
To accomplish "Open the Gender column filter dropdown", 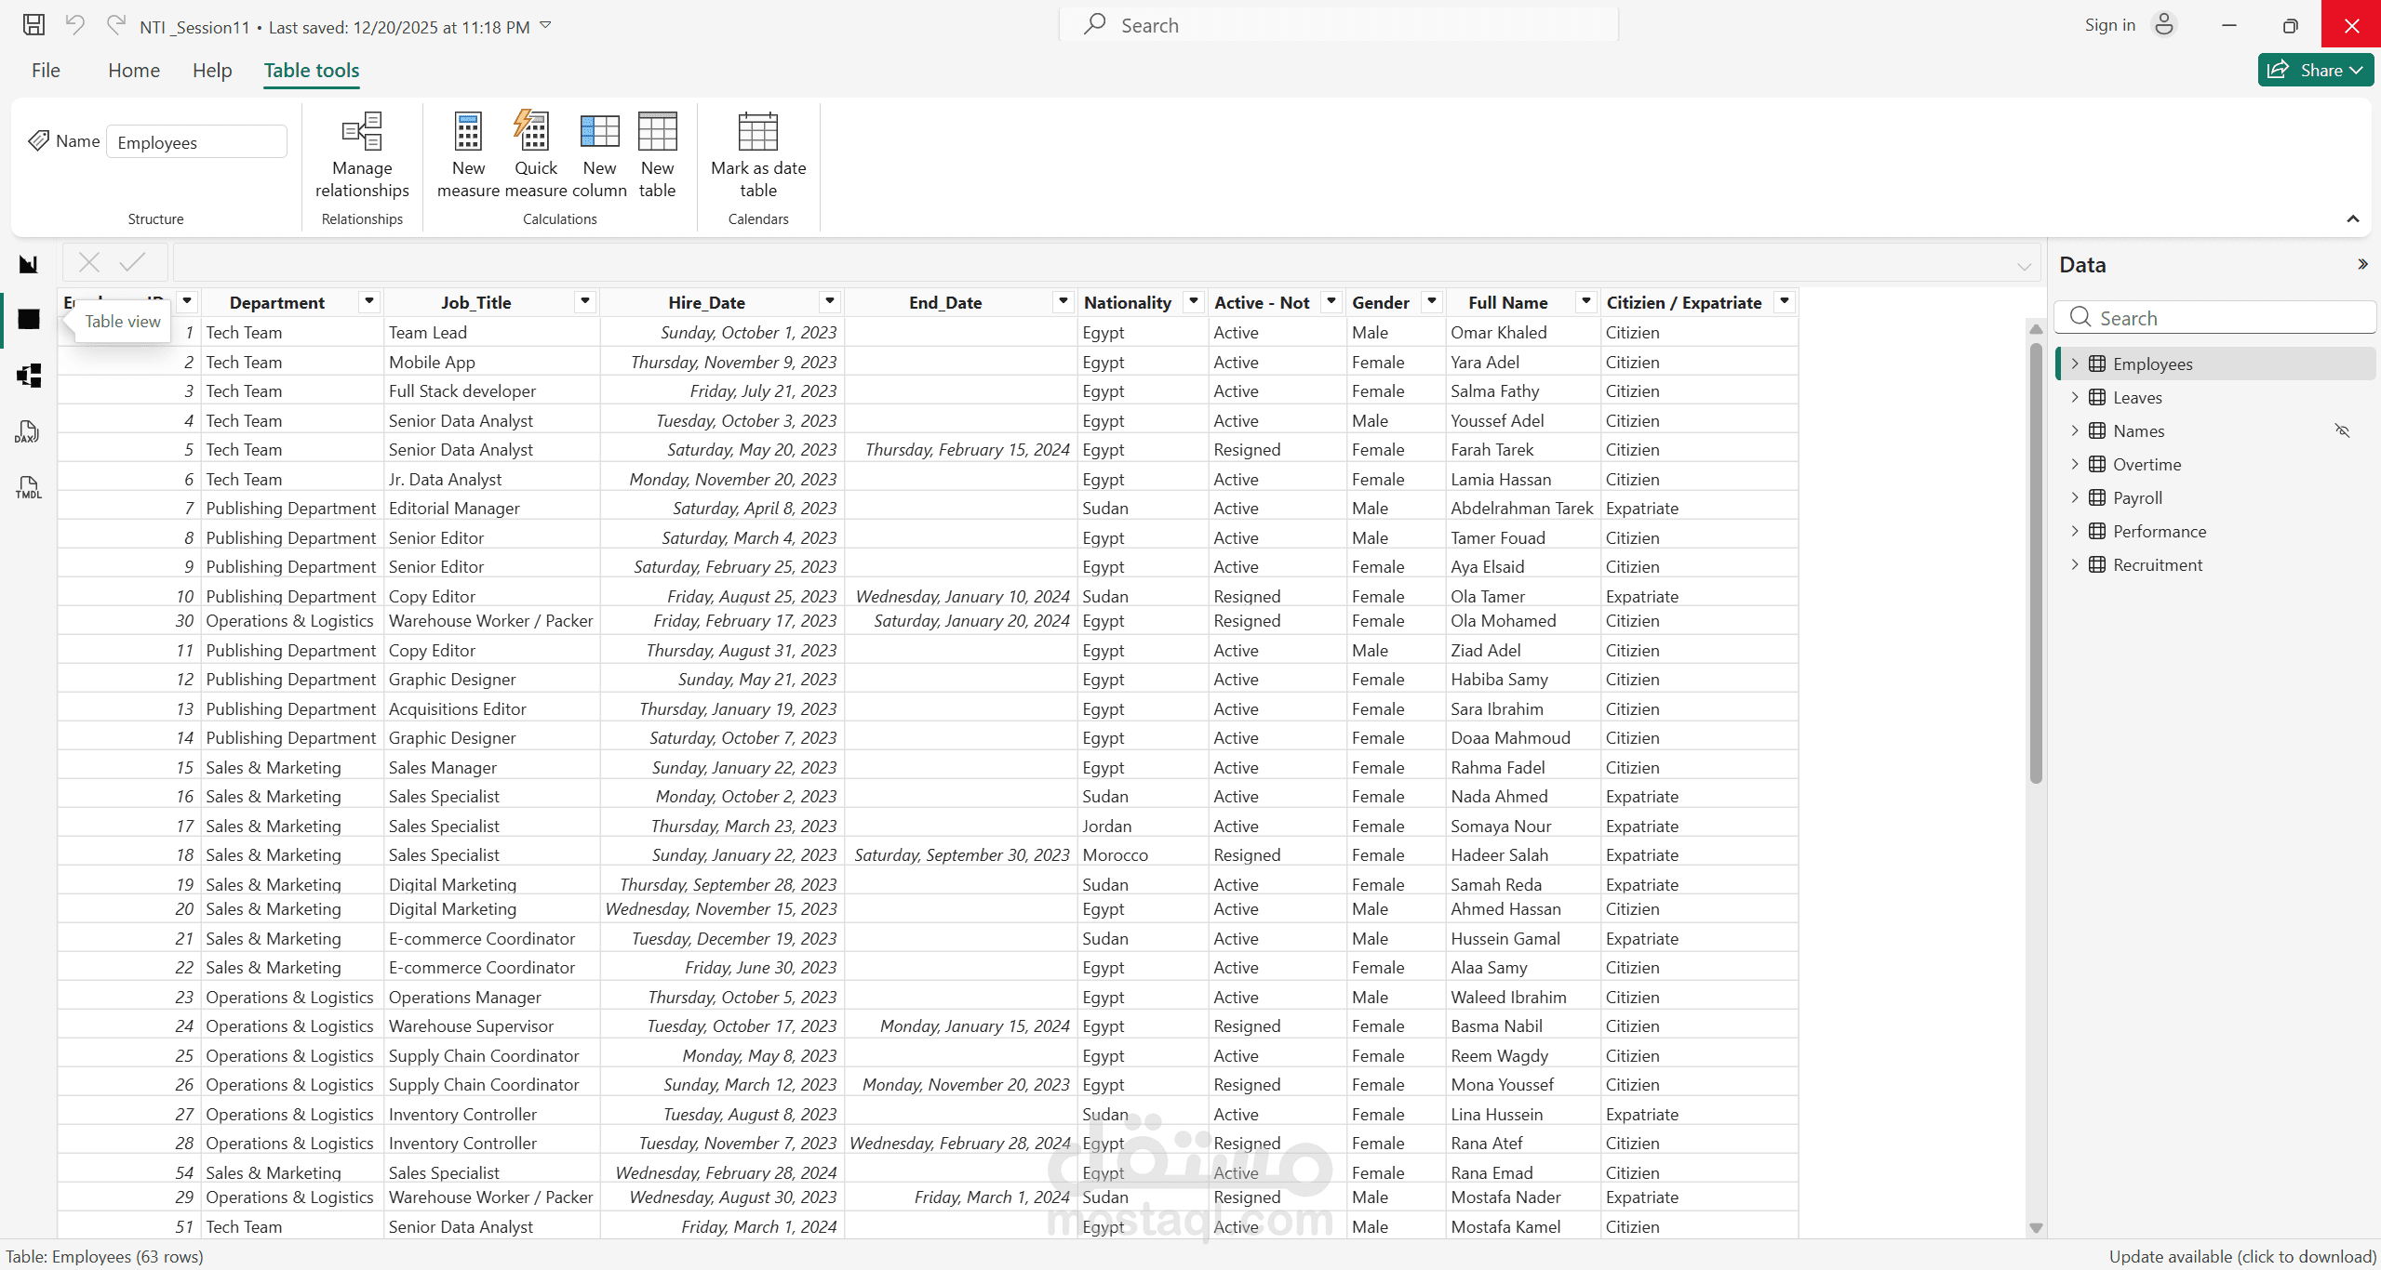I will point(1432,301).
